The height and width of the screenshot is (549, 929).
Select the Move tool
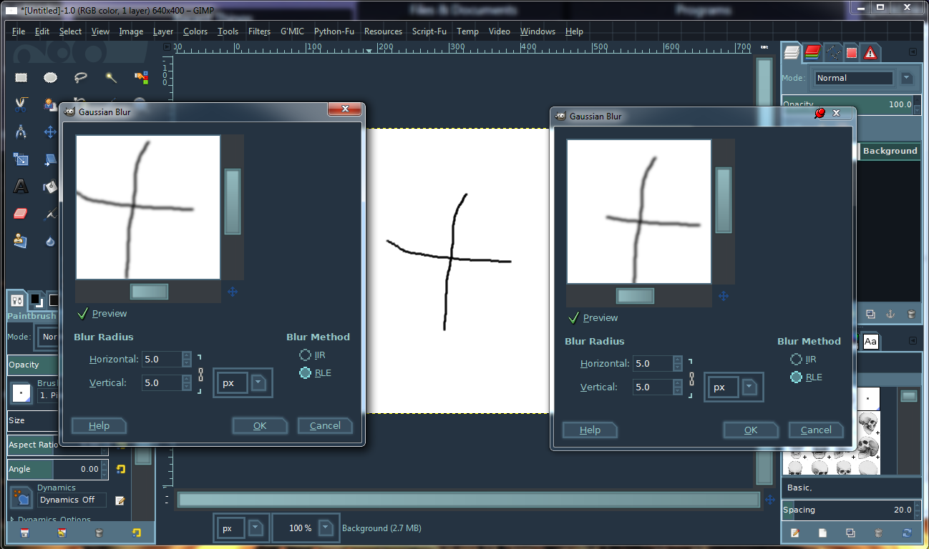click(50, 132)
